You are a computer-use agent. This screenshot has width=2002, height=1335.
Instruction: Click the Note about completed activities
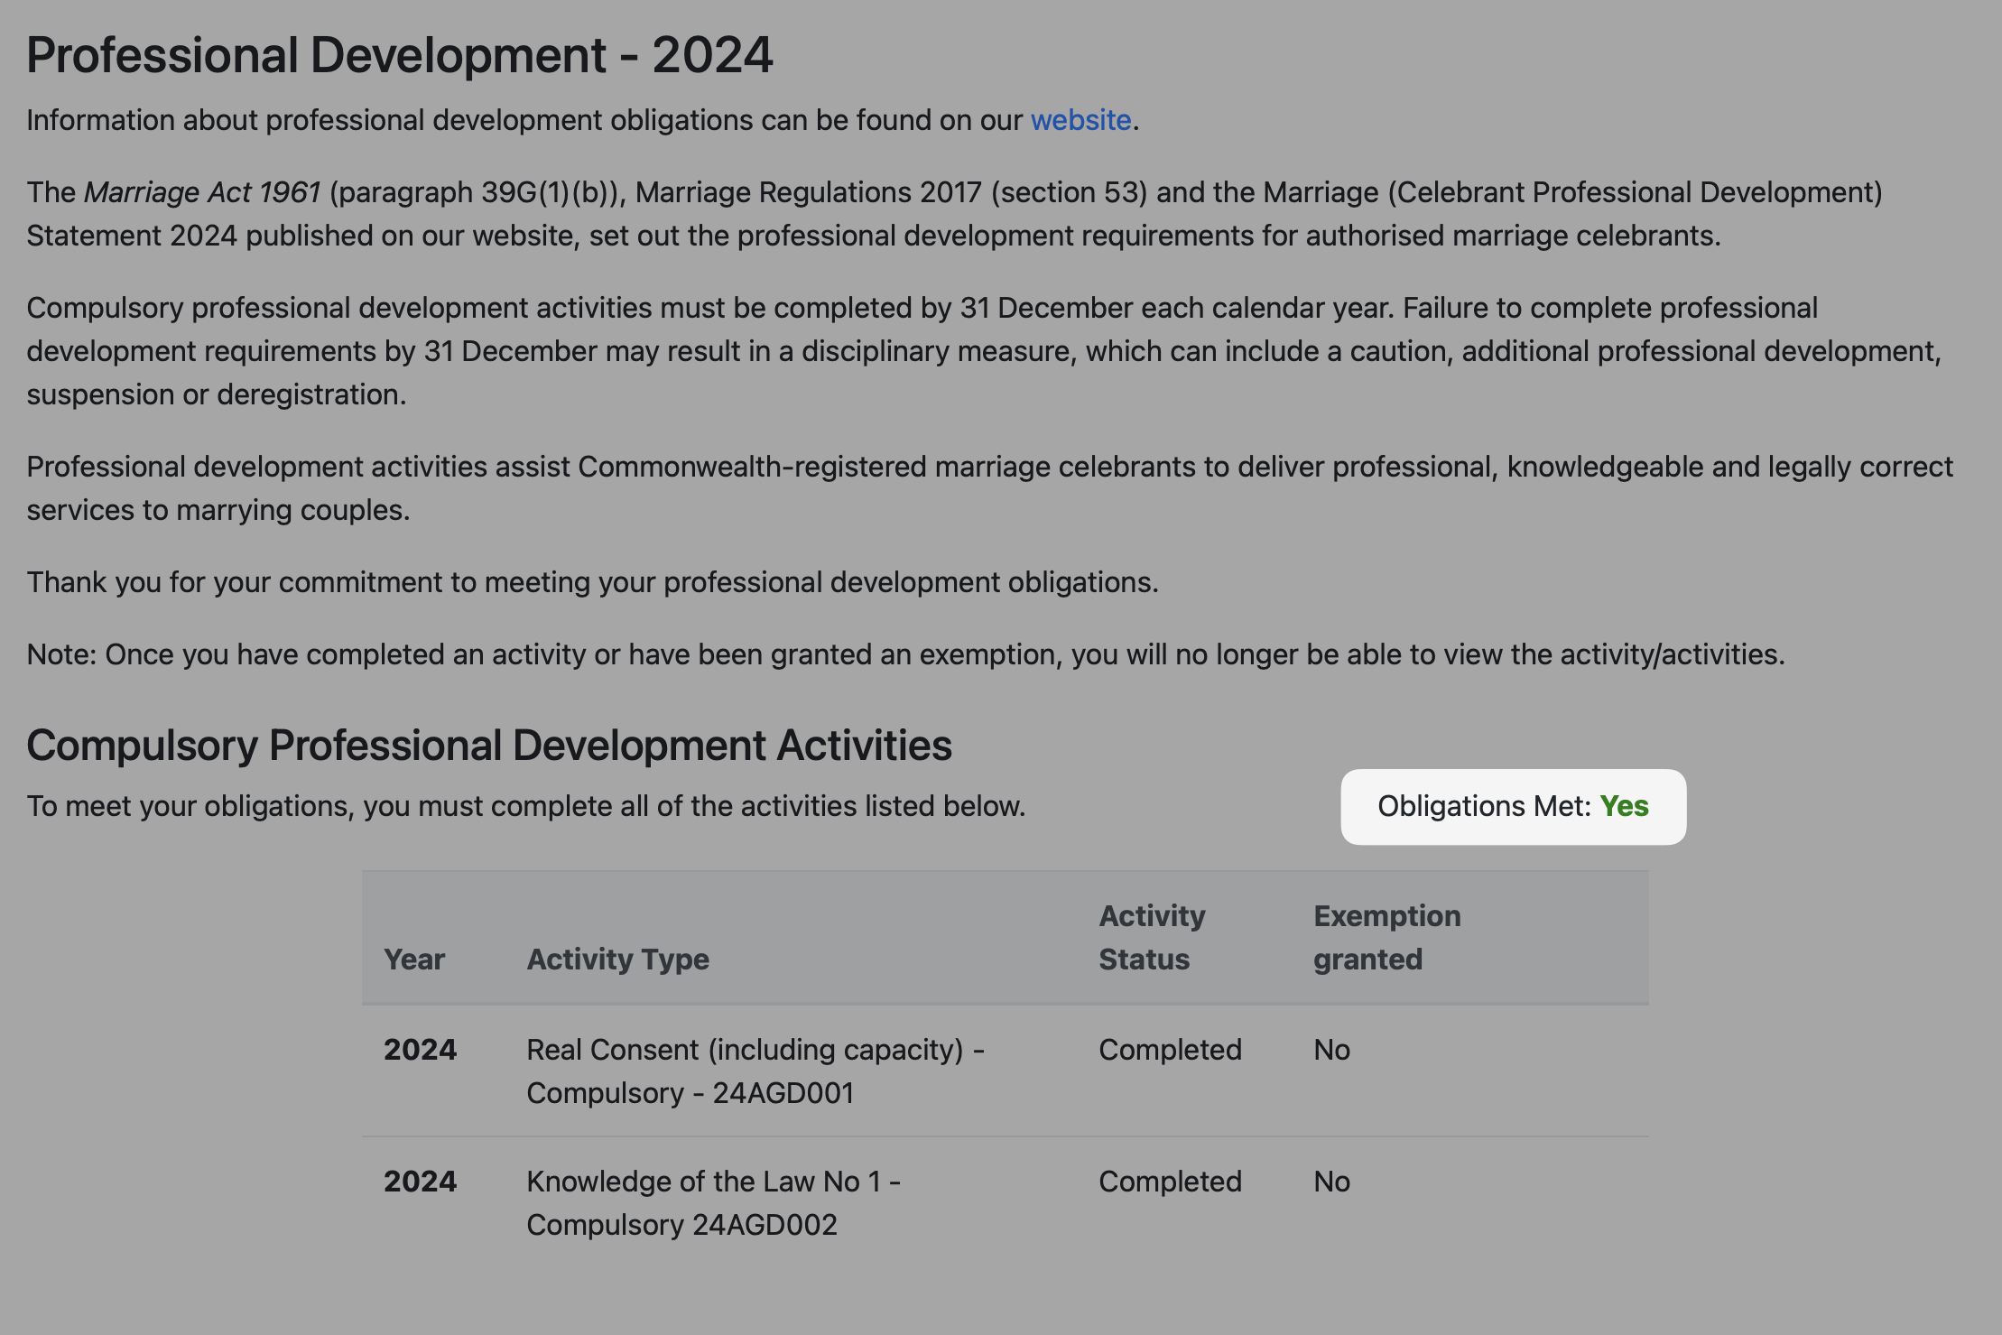(x=904, y=654)
